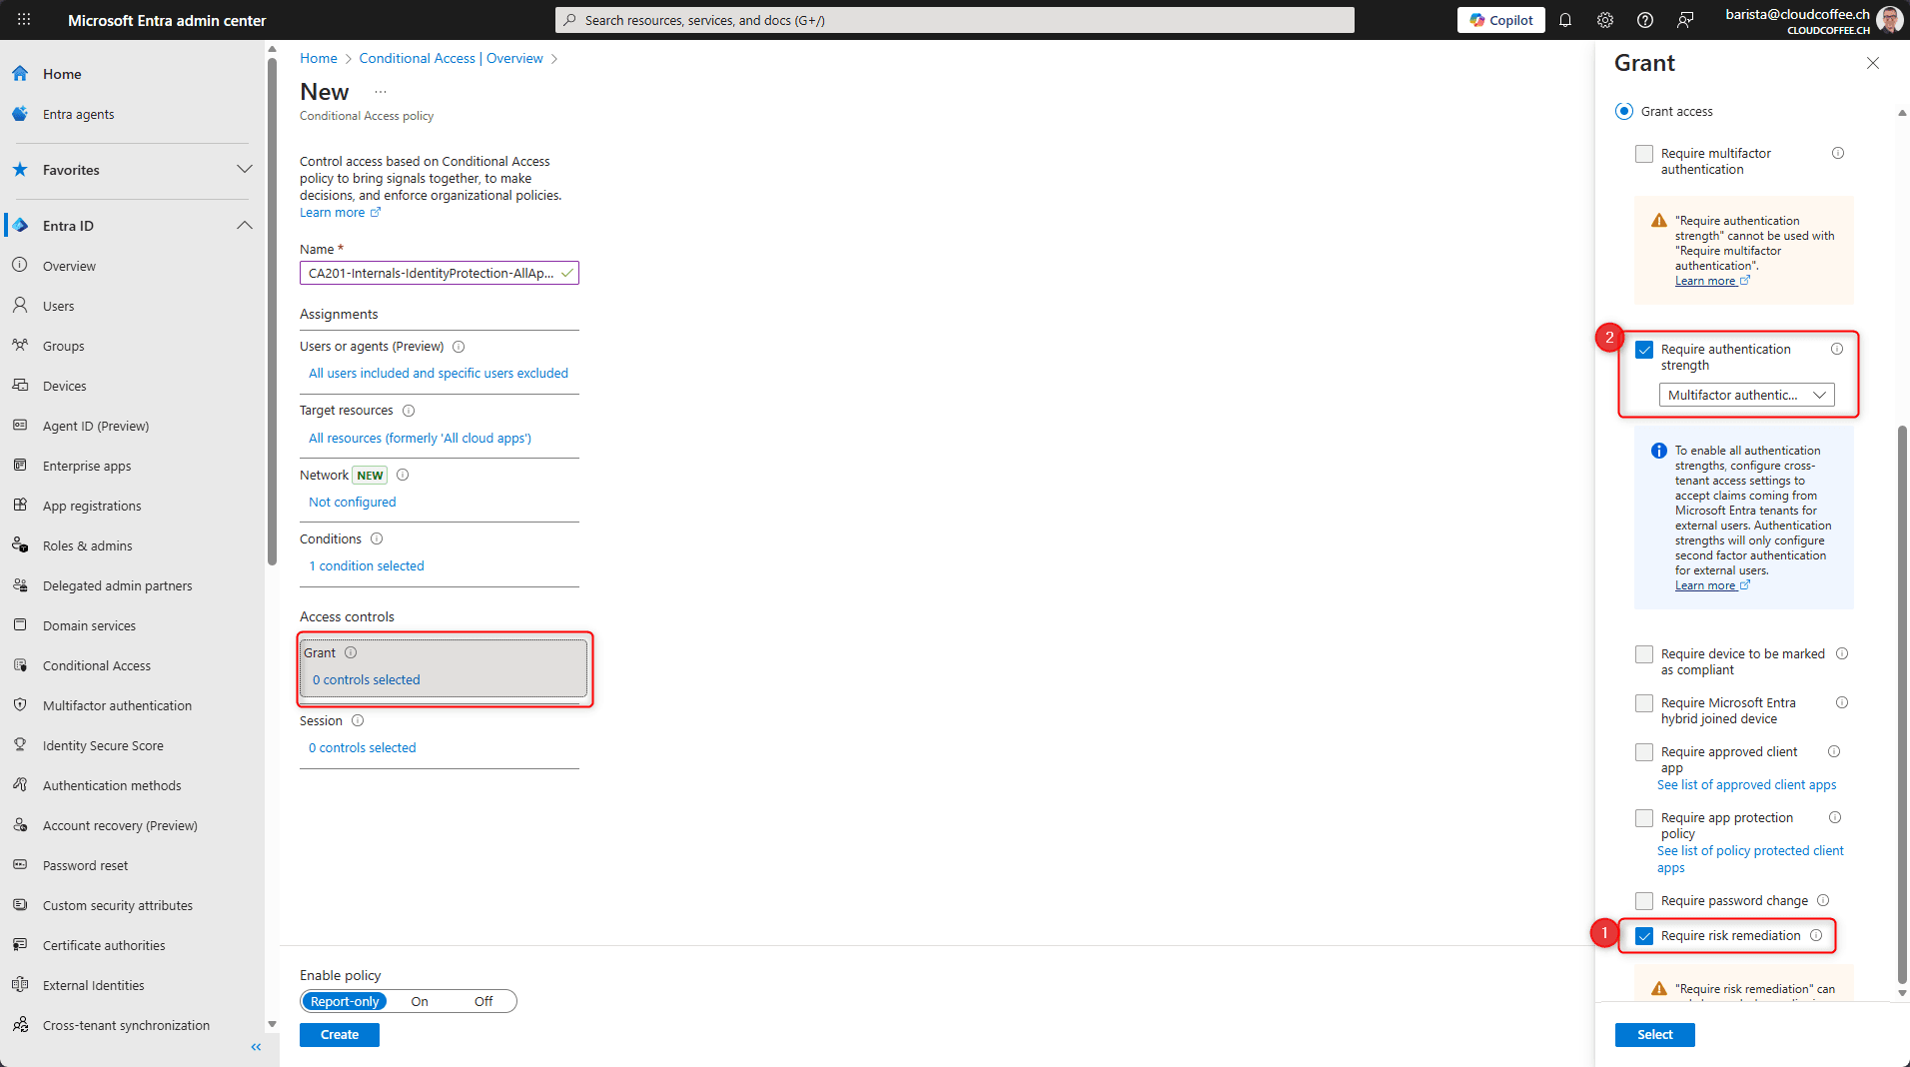Select the Grant access radio button

tap(1623, 111)
